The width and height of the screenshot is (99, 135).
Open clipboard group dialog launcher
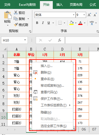(x=30, y=32)
